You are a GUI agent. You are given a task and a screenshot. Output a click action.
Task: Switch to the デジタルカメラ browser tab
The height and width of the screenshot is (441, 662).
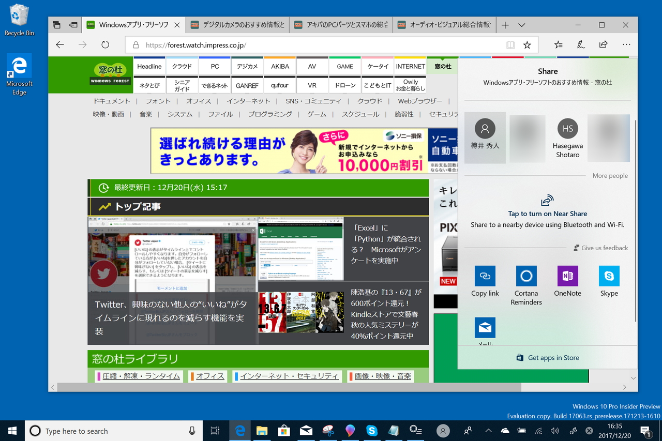coord(237,24)
